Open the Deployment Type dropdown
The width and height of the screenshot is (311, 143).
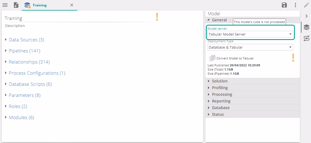[250, 47]
